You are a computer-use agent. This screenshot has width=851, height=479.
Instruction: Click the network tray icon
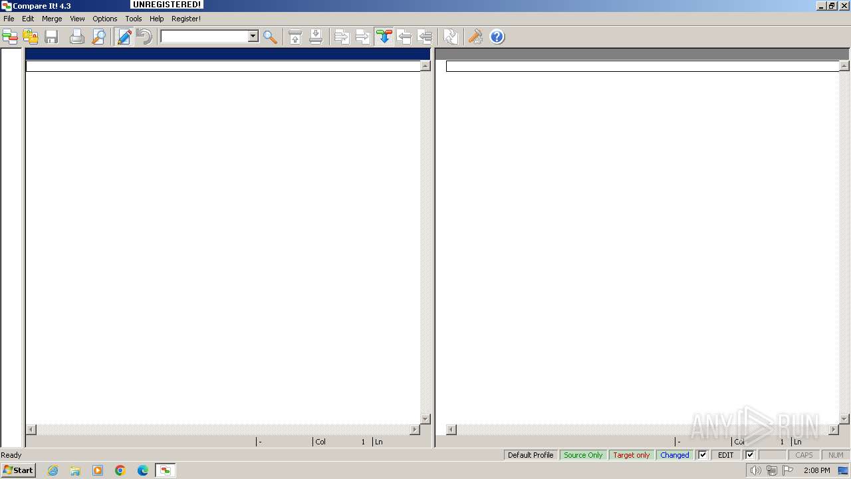tap(772, 470)
